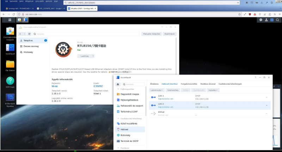Open Felhasználó és csoport settings
This screenshot has height=152, width=282.
click(130, 106)
